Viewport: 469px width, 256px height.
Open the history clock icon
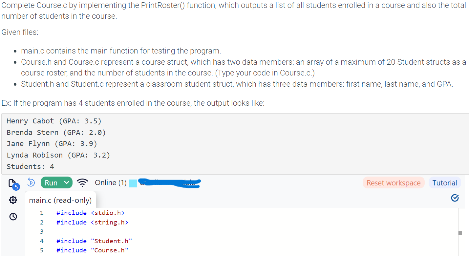tap(13, 217)
